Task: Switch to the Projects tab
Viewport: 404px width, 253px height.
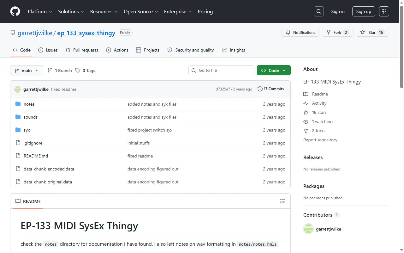Action: [x=148, y=50]
